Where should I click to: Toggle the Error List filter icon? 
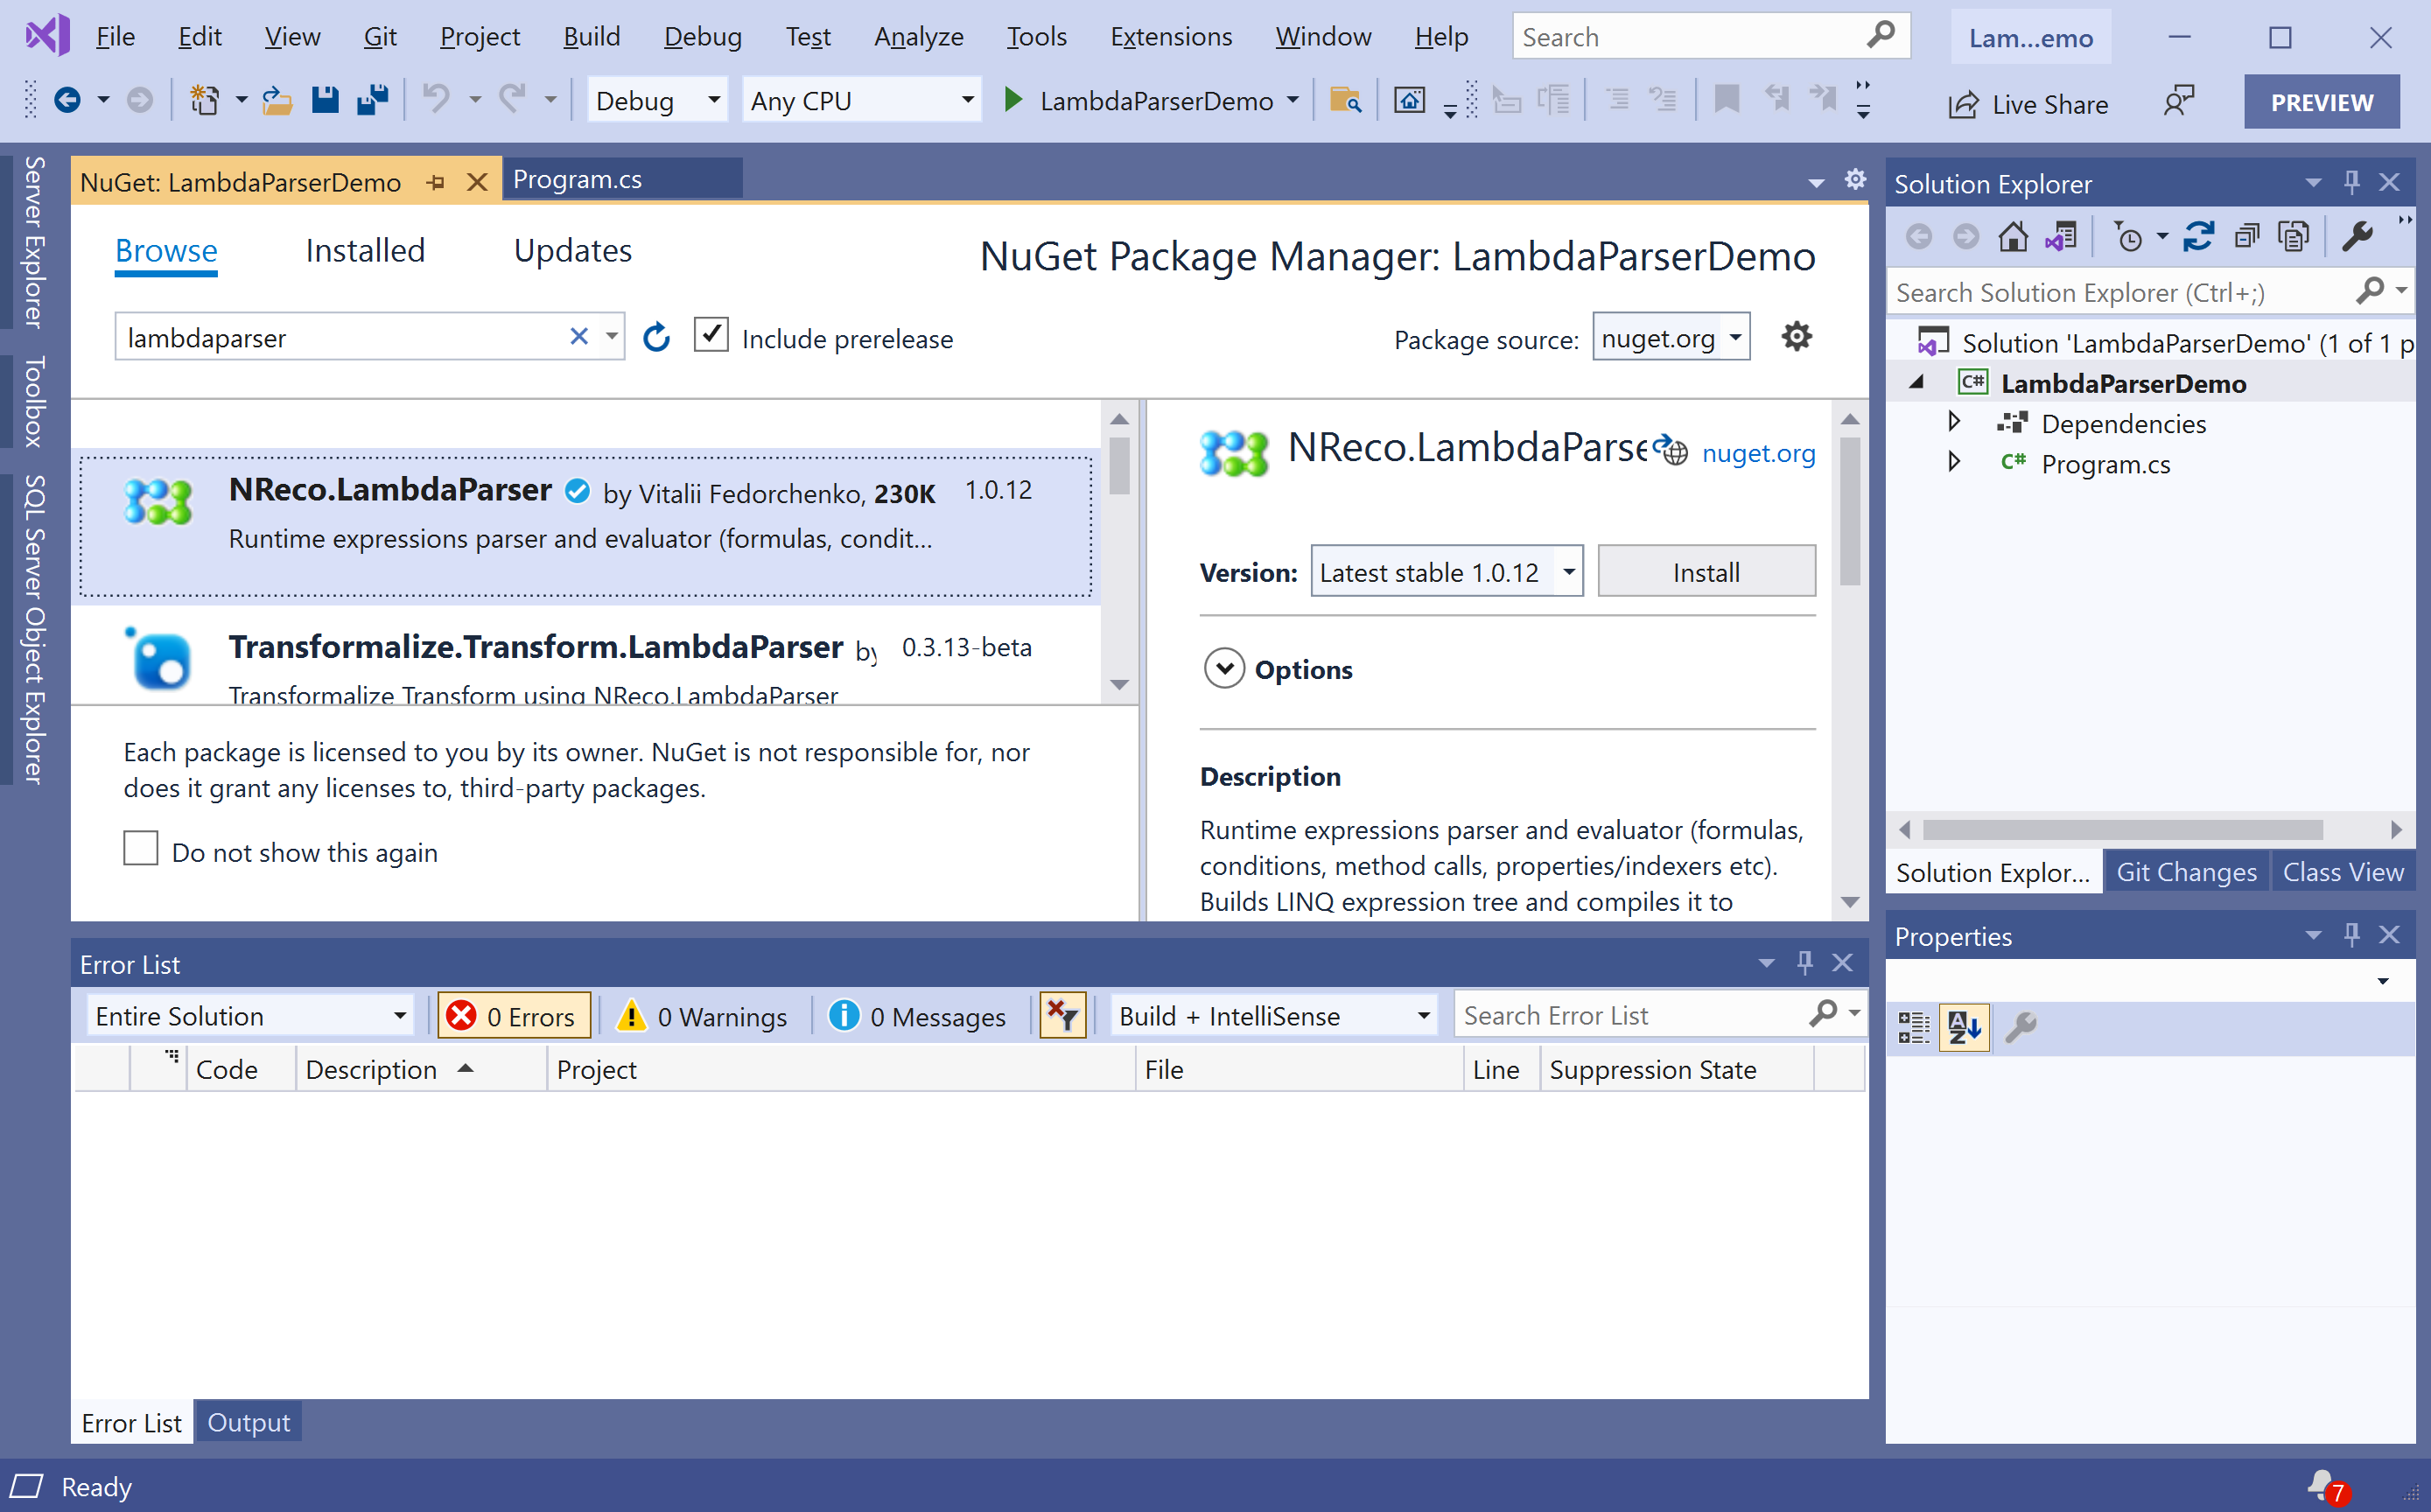(x=1062, y=1016)
